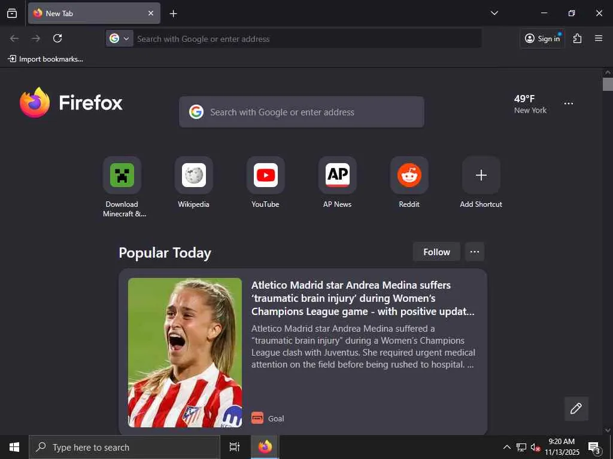Open Andrea Medina article thumbnail
Image resolution: width=613 pixels, height=459 pixels.
pos(185,353)
